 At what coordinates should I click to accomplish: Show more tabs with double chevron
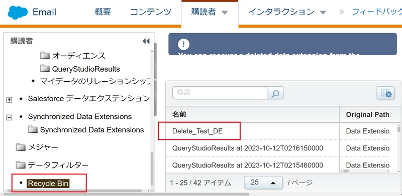(341, 12)
